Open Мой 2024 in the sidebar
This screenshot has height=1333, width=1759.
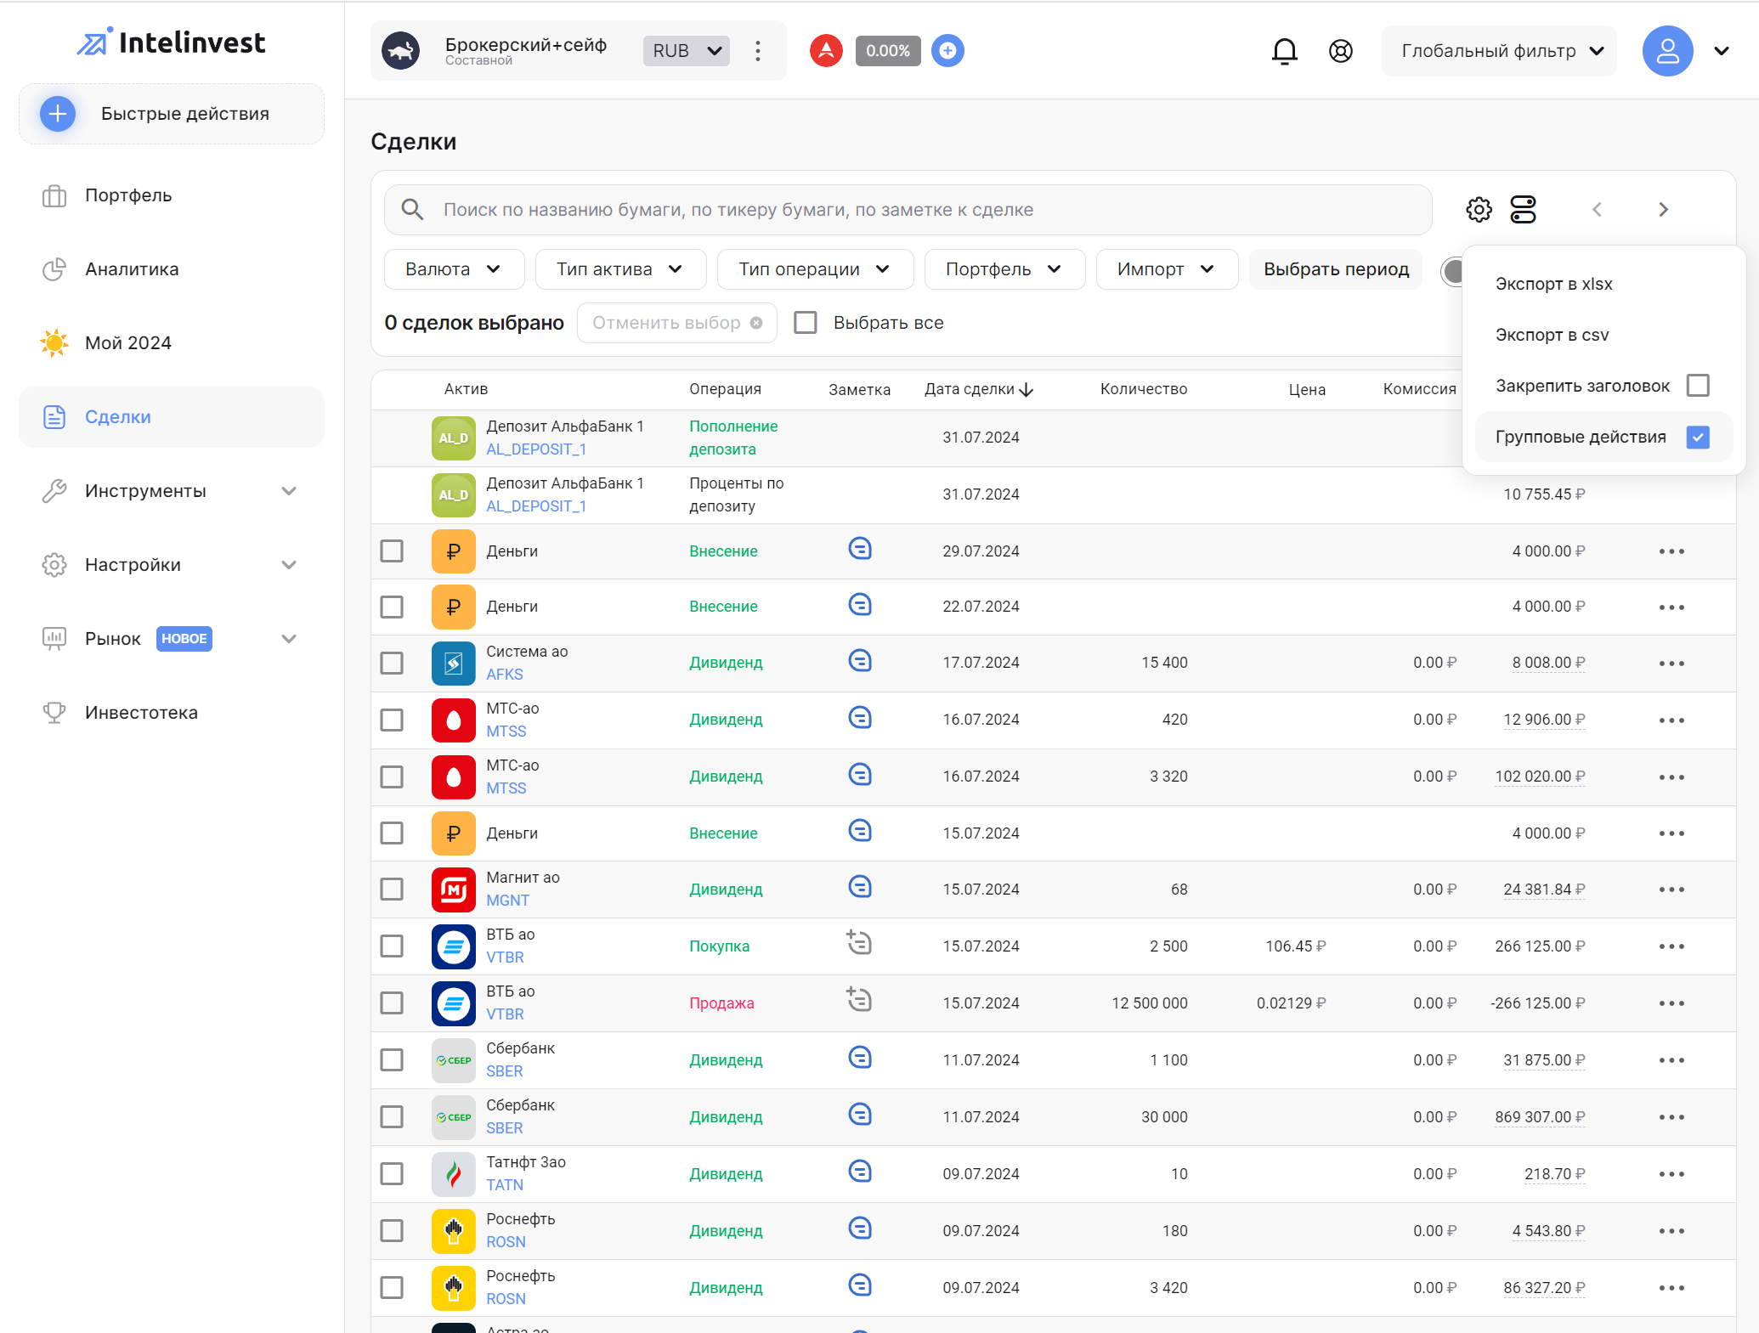[x=172, y=343]
